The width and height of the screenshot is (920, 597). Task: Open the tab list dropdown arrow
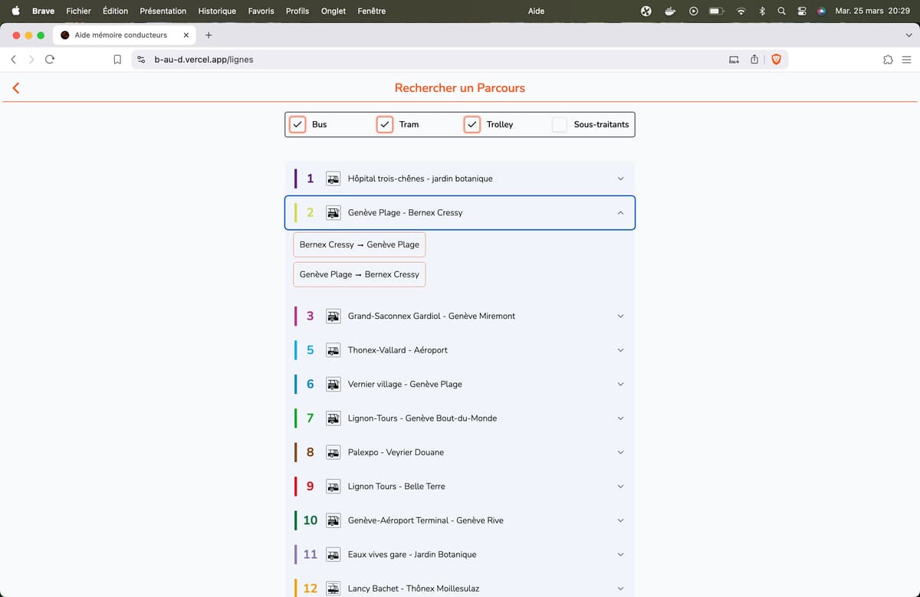point(909,35)
